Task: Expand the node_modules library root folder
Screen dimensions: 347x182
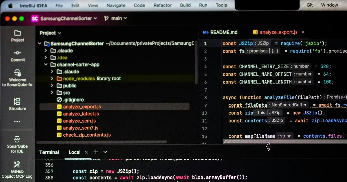Action: (x=52, y=79)
